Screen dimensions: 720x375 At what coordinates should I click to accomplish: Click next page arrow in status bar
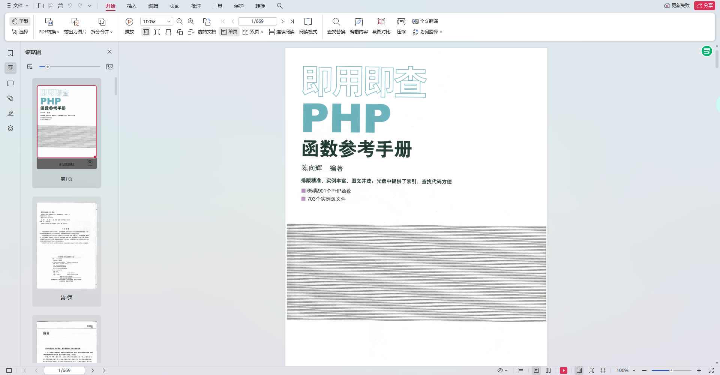click(93, 370)
